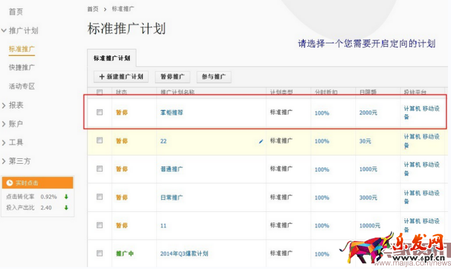Image resolution: width=451 pixels, height=270 pixels.
Task: Click the pencil edit icon in row 22
Action: [261, 141]
